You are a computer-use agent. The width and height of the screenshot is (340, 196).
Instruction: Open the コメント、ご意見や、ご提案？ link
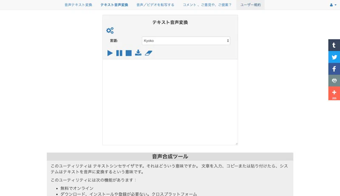207,5
